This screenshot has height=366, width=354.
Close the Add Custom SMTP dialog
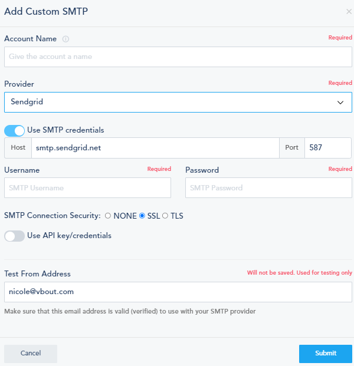(349, 11)
